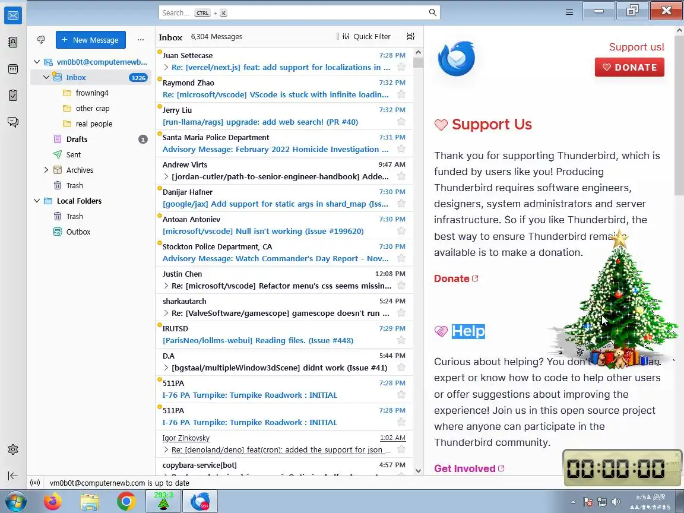This screenshot has width=684, height=513.
Task: Select the frowning4 folder
Action: (91, 93)
